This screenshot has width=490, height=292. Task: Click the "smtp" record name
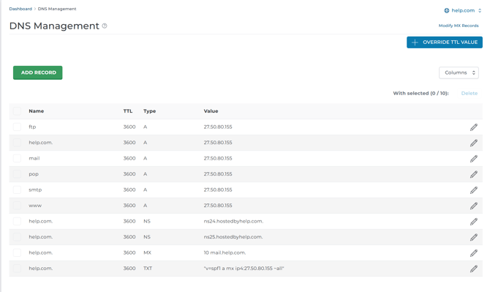click(35, 190)
